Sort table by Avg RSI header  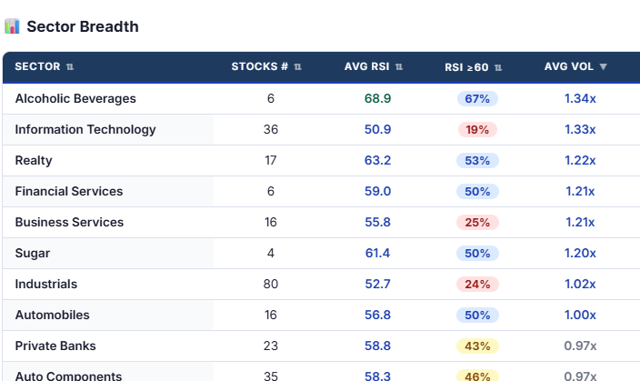pyautogui.click(x=366, y=66)
